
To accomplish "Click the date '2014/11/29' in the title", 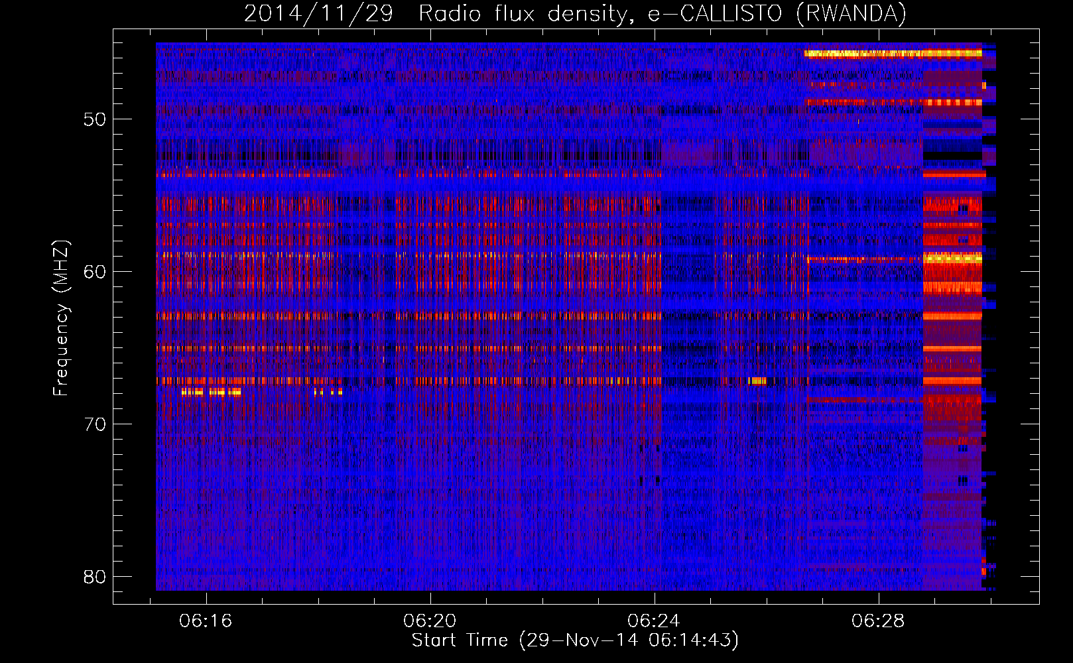I will pos(319,13).
